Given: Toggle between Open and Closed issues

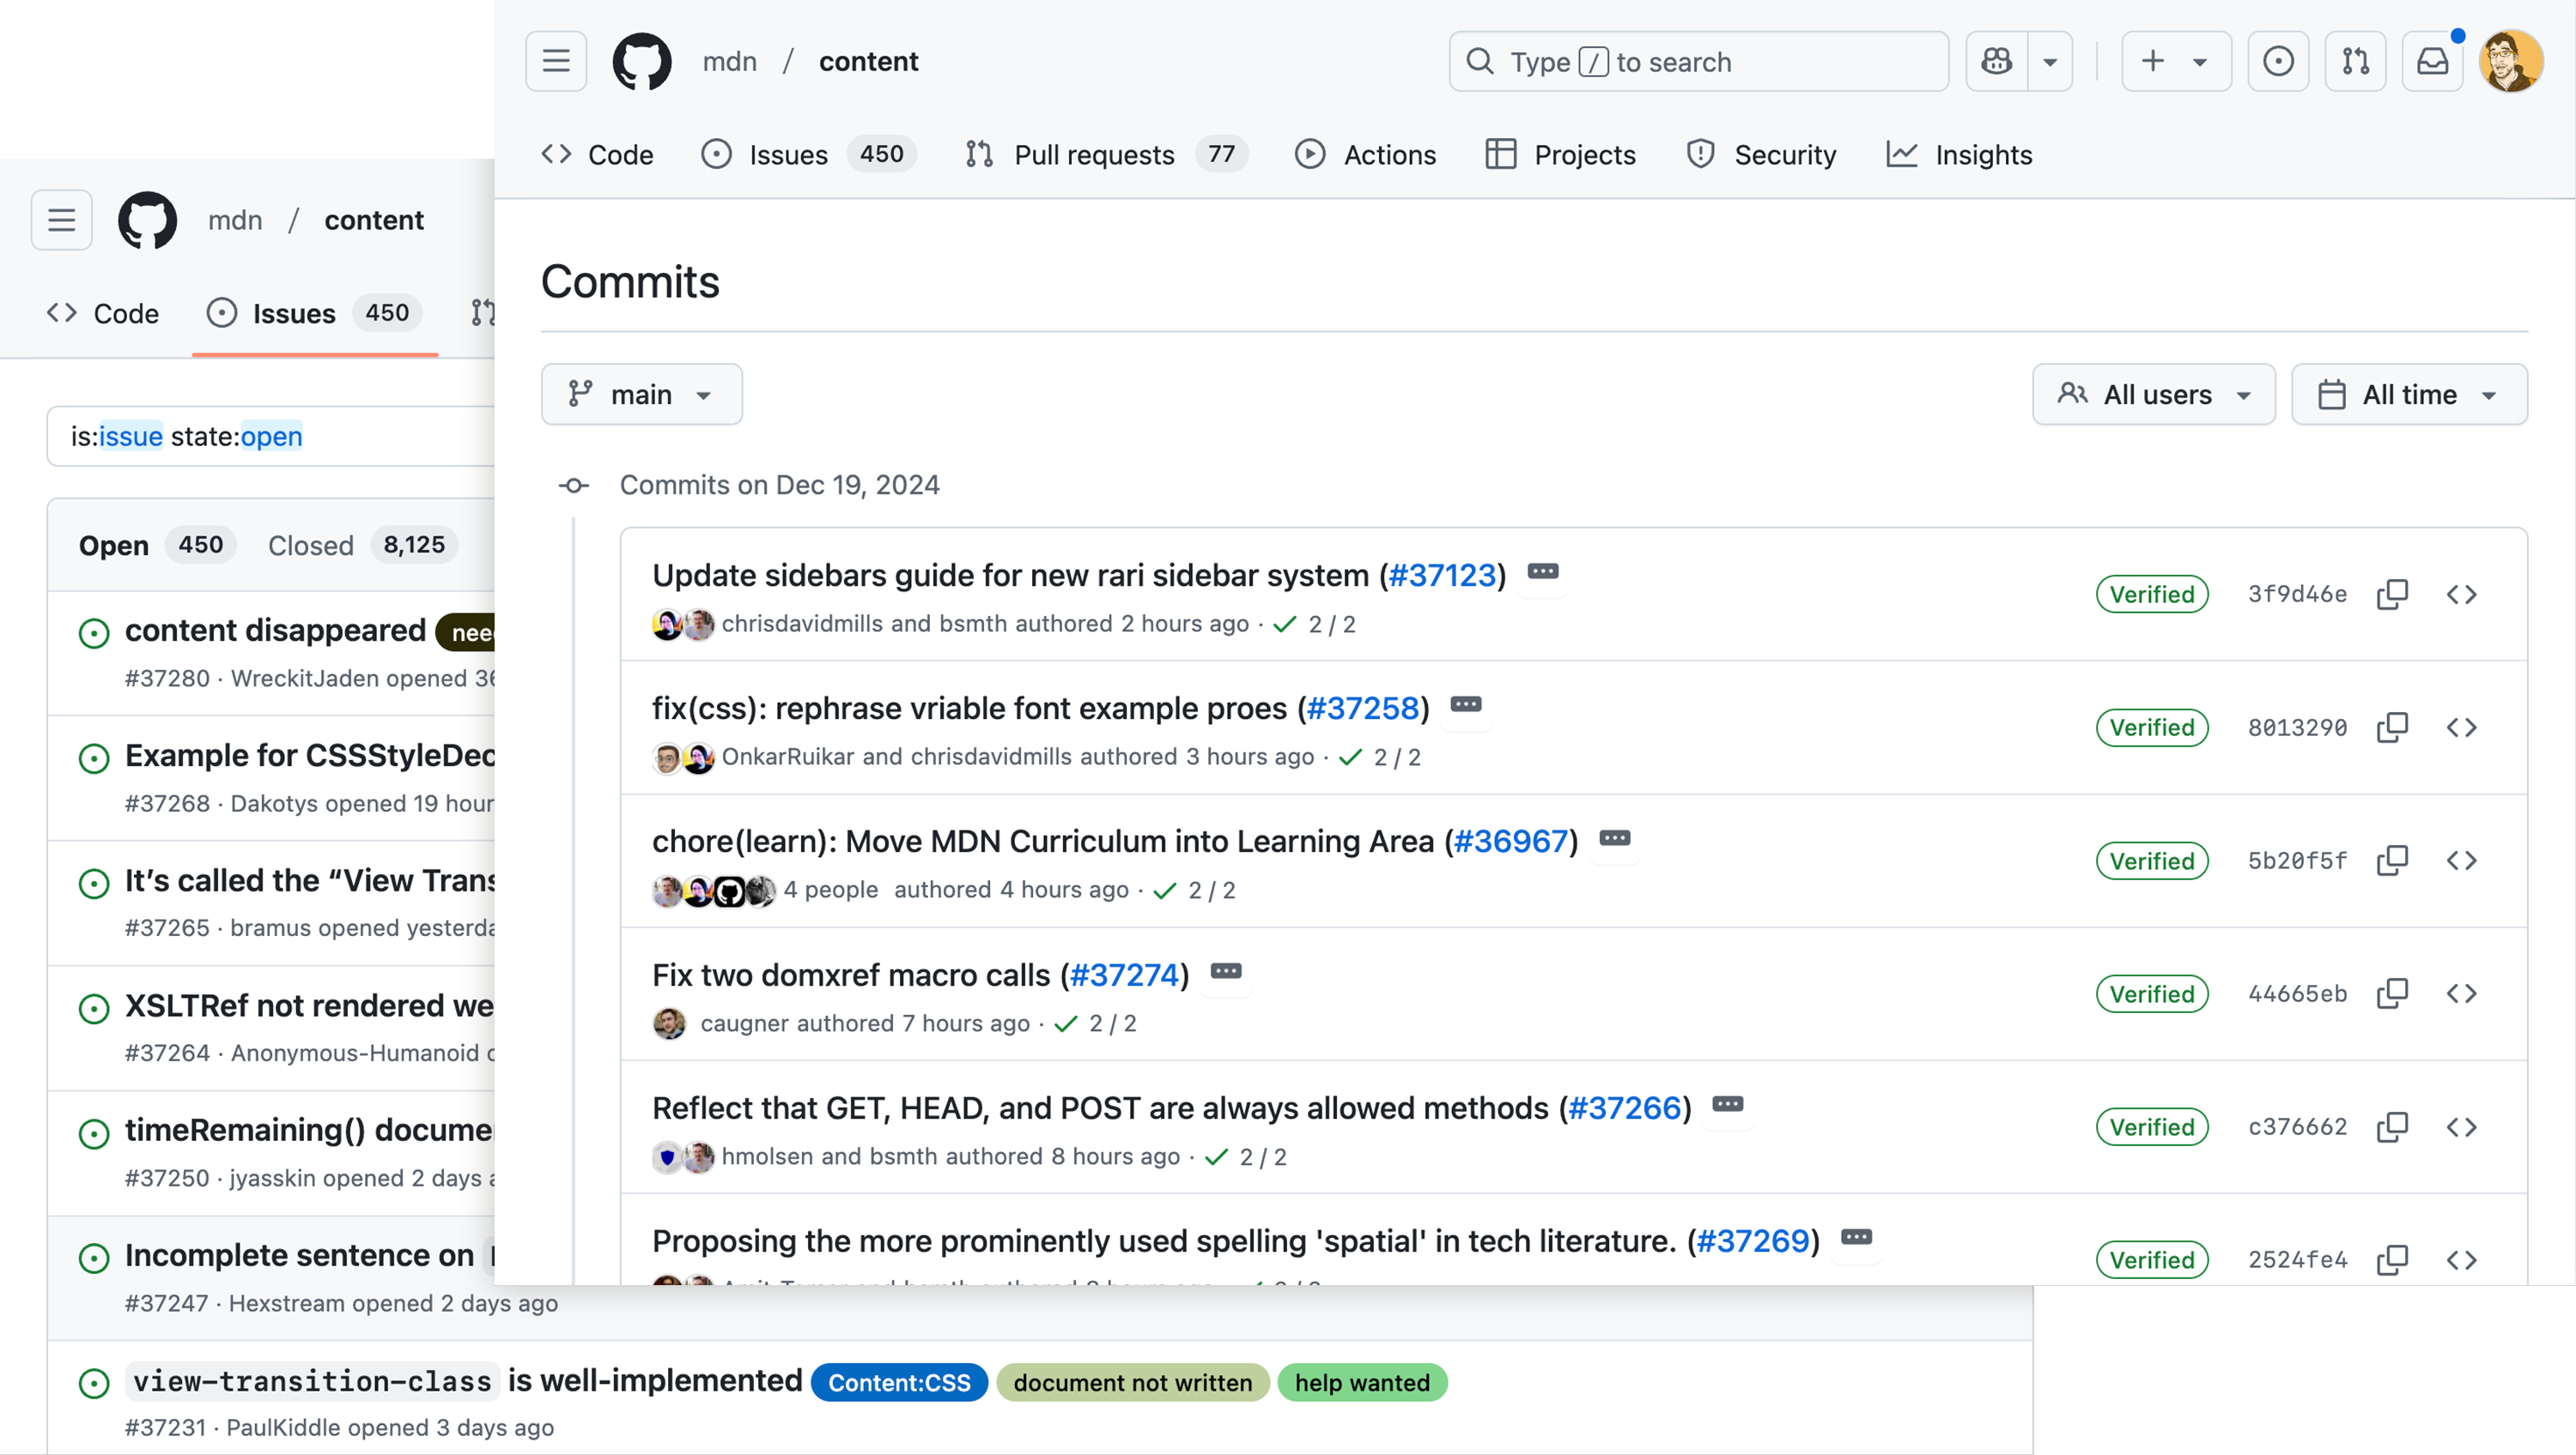Looking at the screenshot, I should pyautogui.click(x=312, y=545).
